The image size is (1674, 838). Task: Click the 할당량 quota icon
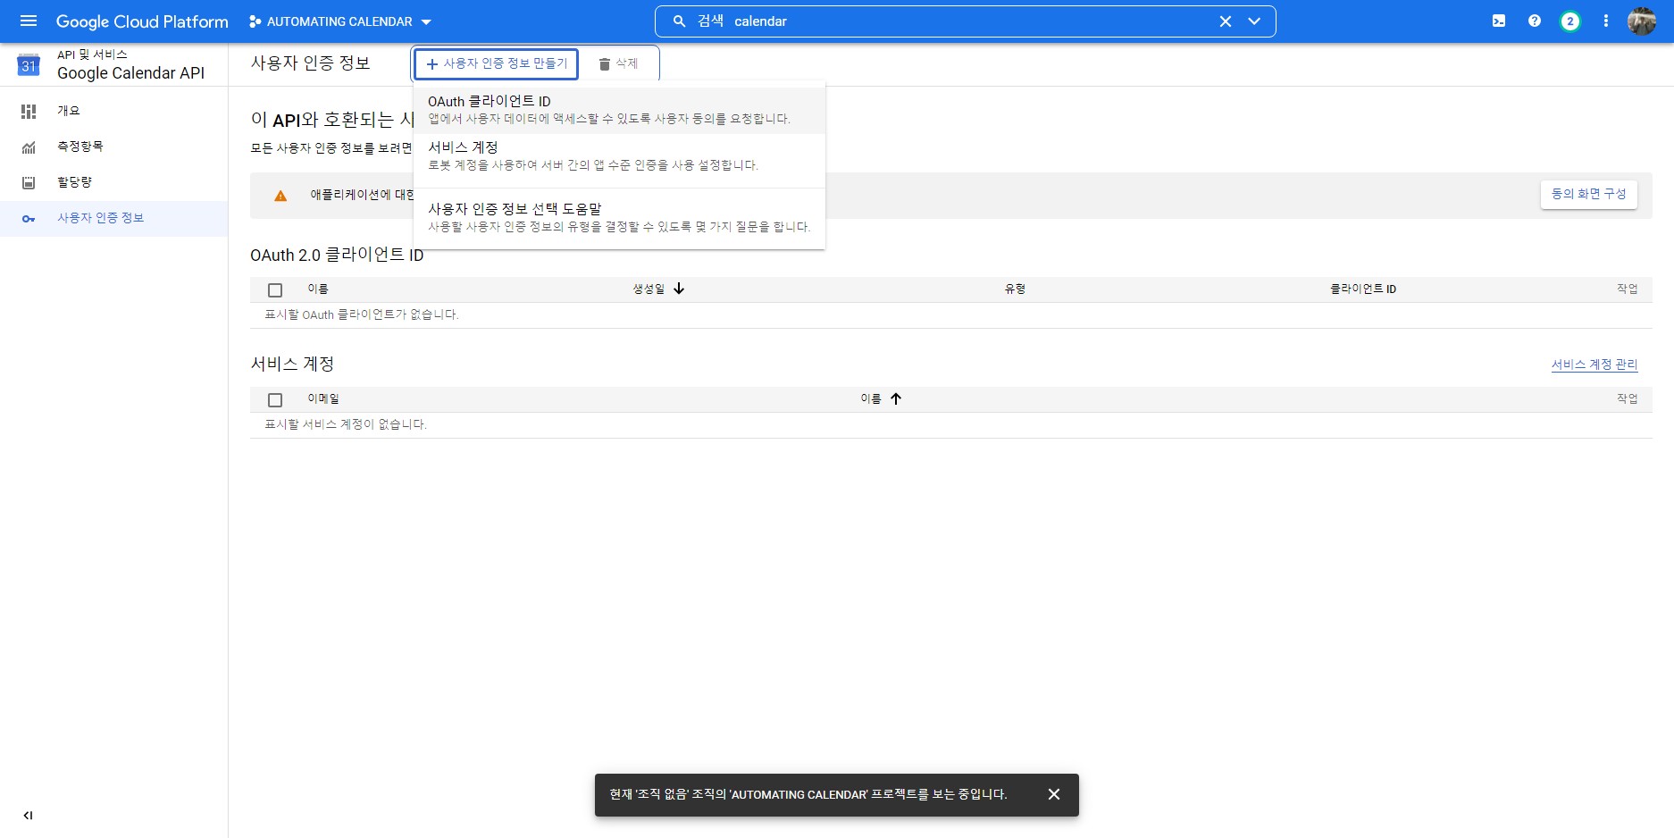29,182
